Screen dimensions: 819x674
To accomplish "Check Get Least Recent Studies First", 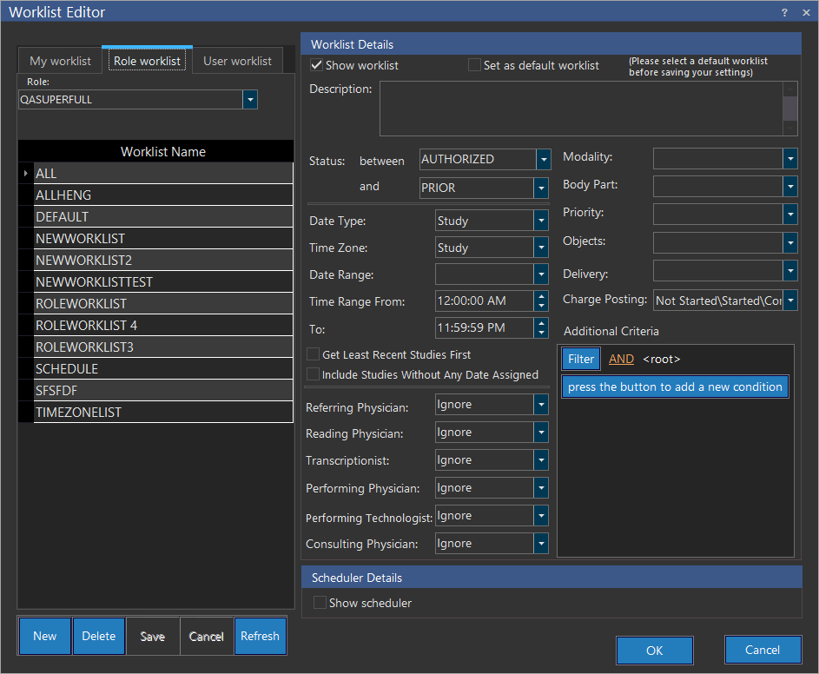I will [x=314, y=354].
